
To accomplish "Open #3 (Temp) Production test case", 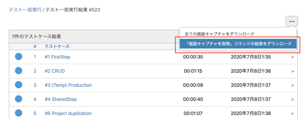I will pyautogui.click(x=68, y=85).
